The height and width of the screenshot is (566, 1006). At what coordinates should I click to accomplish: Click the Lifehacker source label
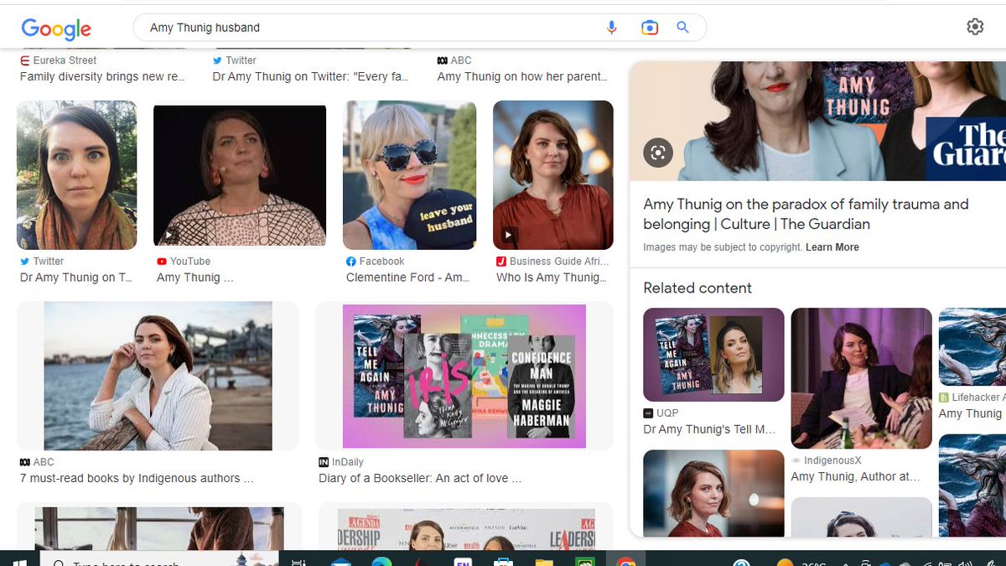(x=972, y=397)
